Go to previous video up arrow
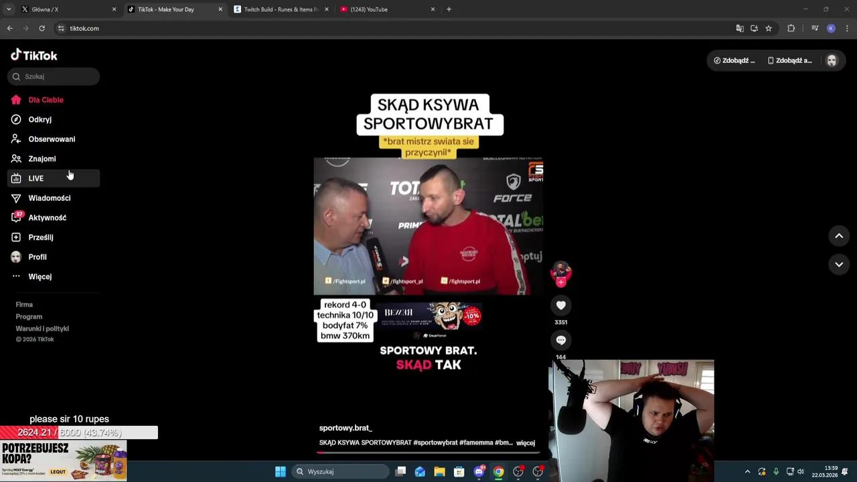Viewport: 857px width, 482px height. click(839, 236)
